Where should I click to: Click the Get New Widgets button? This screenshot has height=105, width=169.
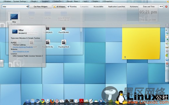tap(41, 7)
